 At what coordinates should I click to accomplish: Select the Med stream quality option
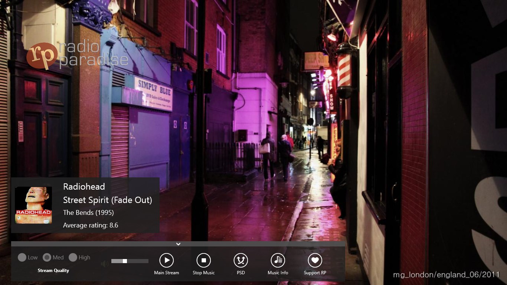48,257
